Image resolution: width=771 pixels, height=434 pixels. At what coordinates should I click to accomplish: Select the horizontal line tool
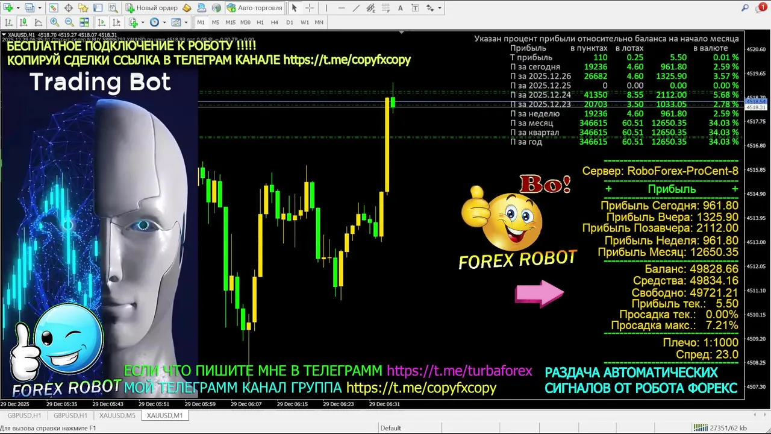click(342, 8)
